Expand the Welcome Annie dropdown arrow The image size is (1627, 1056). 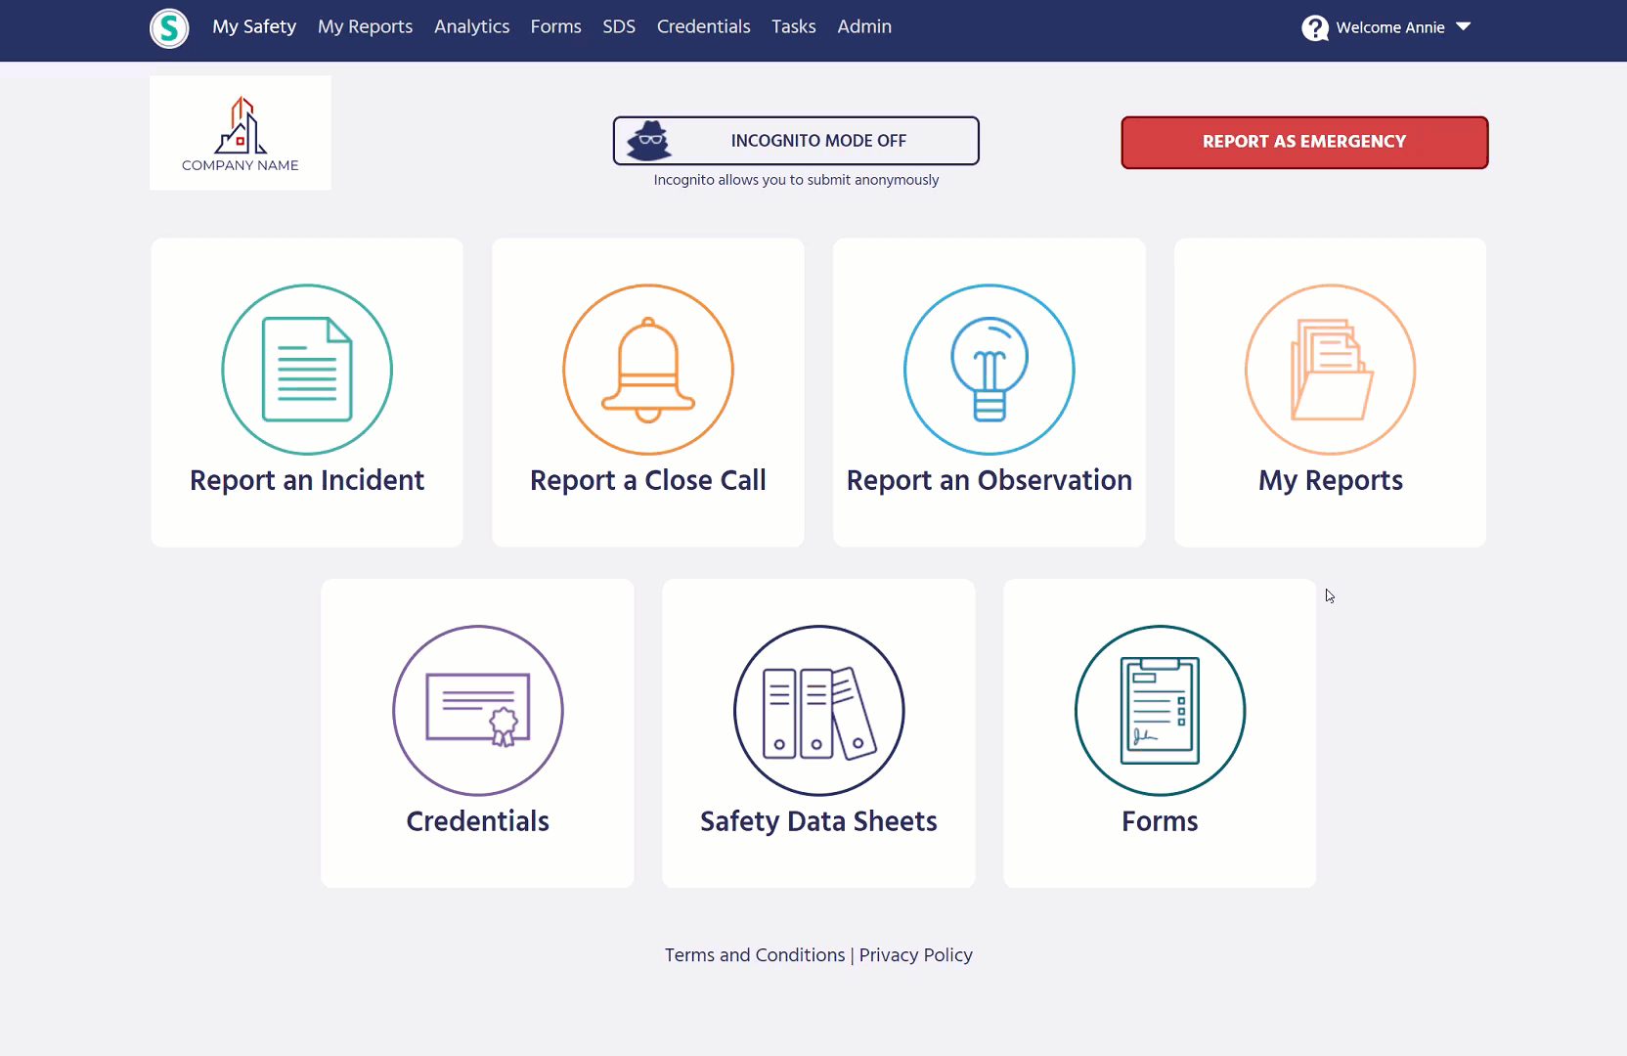coord(1464,27)
